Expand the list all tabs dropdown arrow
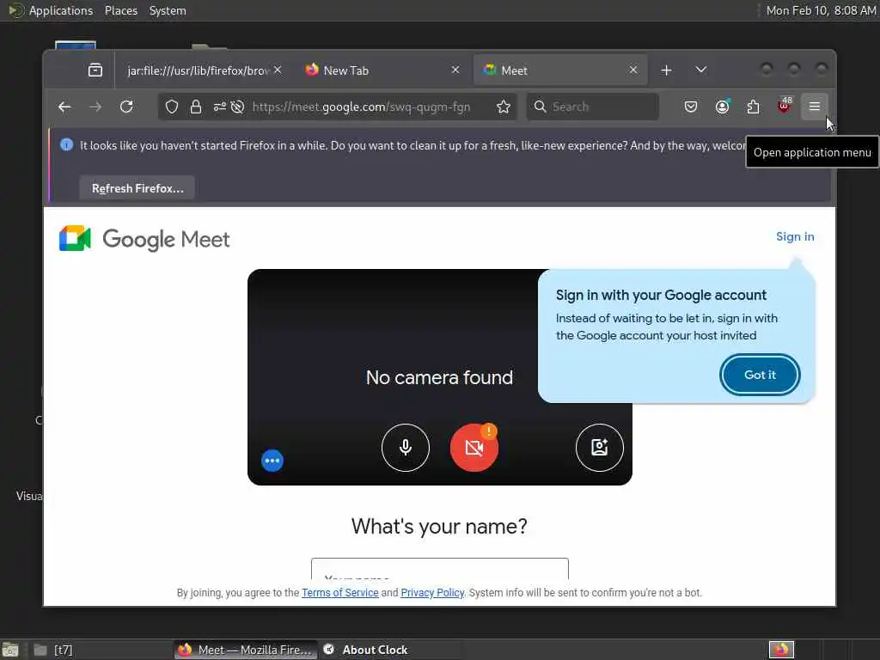The image size is (880, 660). 700,70
